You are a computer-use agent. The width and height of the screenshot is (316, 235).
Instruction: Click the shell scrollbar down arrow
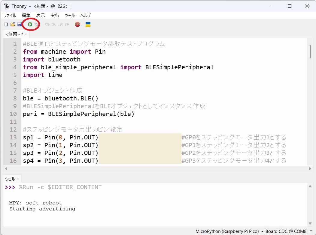click(x=310, y=223)
